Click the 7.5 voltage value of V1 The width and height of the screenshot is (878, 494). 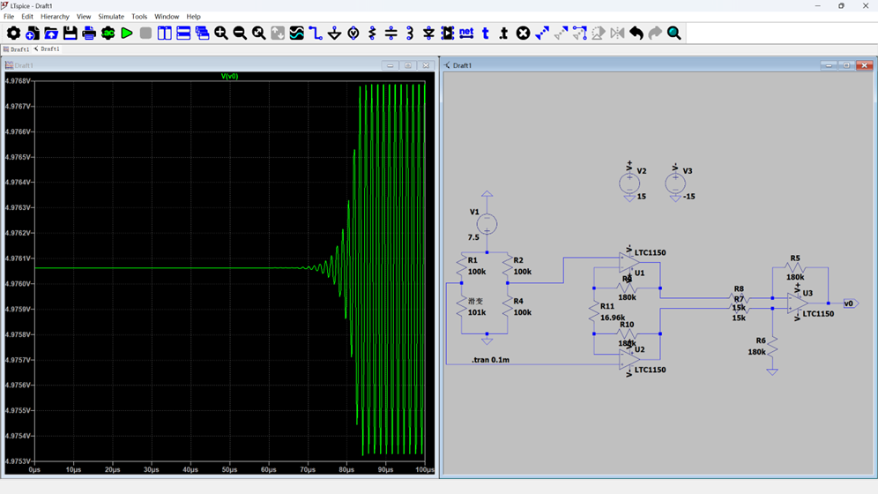[473, 237]
